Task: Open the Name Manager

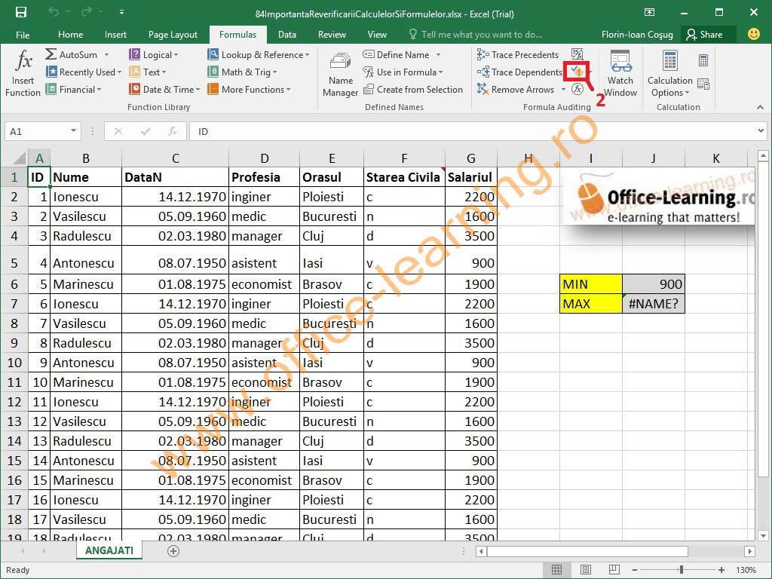Action: point(340,73)
